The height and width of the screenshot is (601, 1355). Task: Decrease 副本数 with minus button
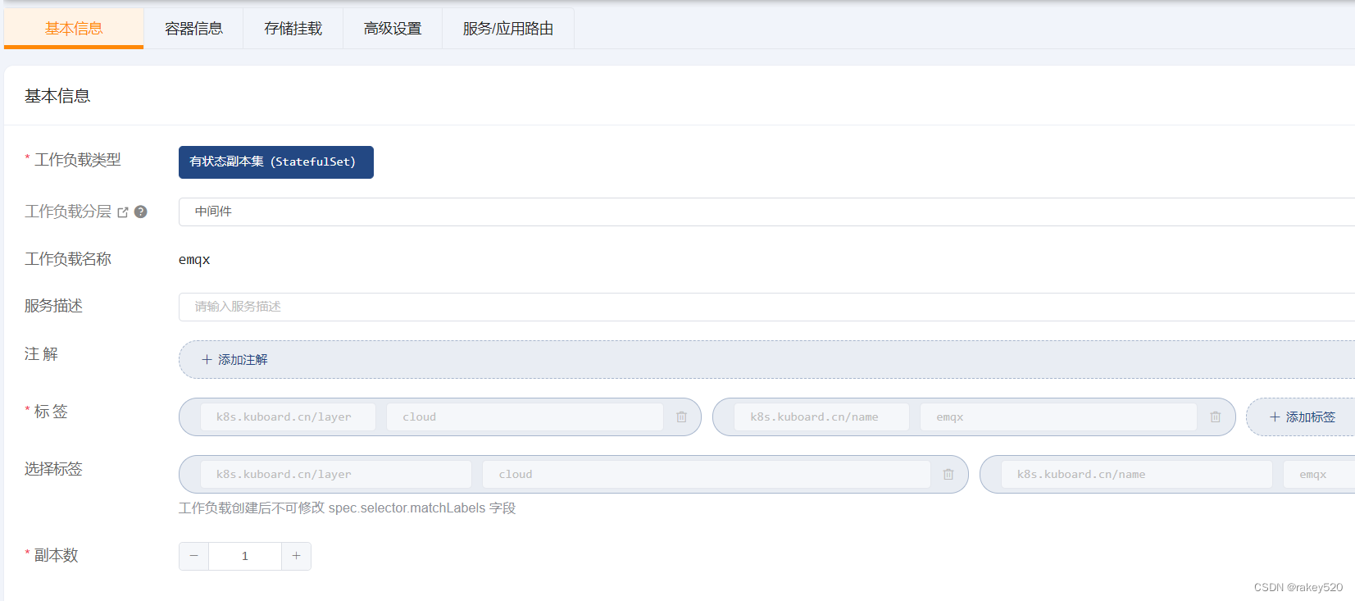(193, 556)
